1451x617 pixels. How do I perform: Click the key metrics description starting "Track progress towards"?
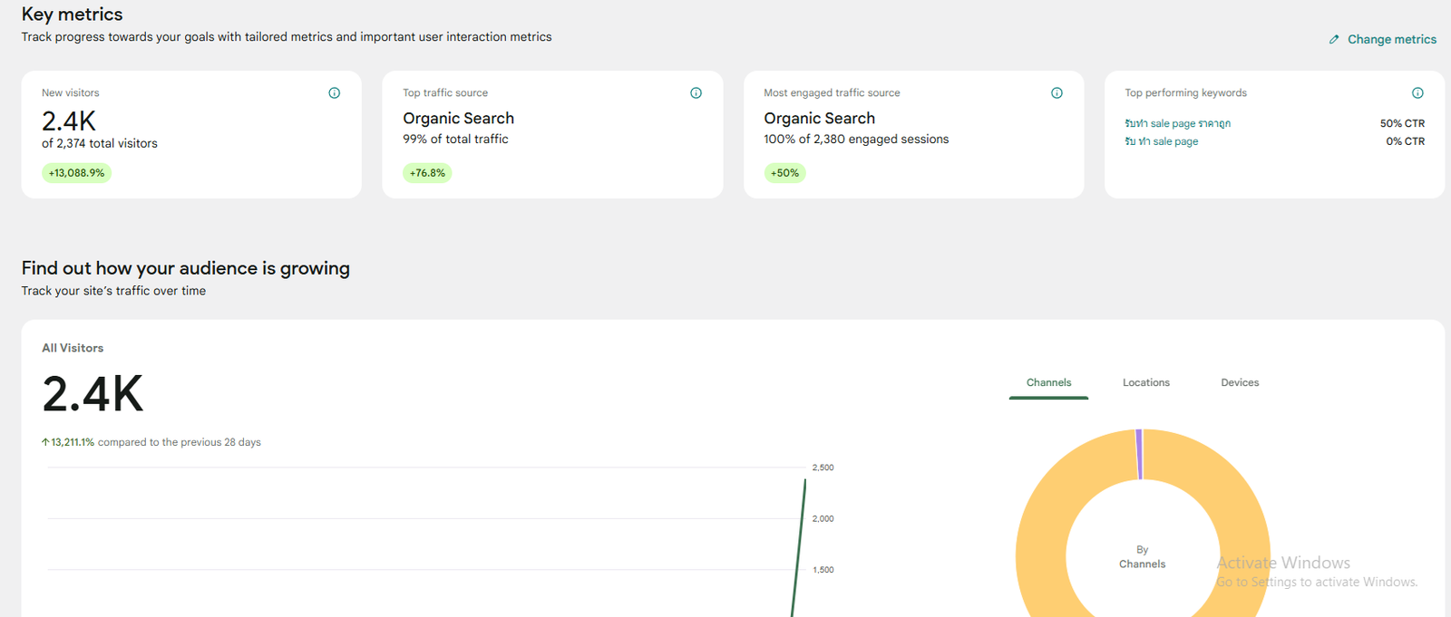point(287,37)
